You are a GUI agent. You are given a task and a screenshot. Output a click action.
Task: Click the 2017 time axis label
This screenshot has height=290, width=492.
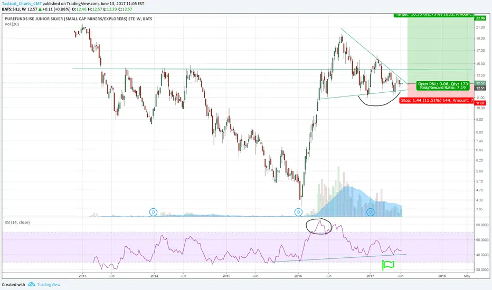(370, 276)
